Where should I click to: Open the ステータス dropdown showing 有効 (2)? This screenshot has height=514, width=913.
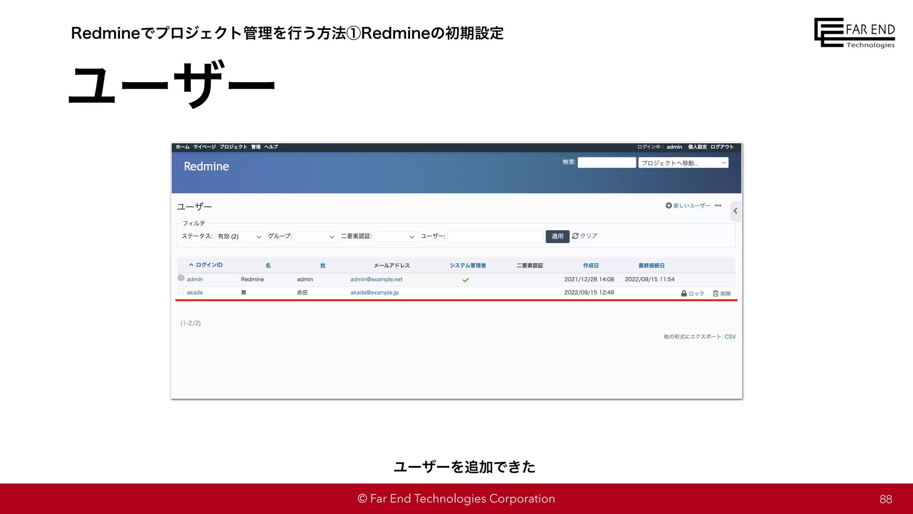click(x=240, y=236)
